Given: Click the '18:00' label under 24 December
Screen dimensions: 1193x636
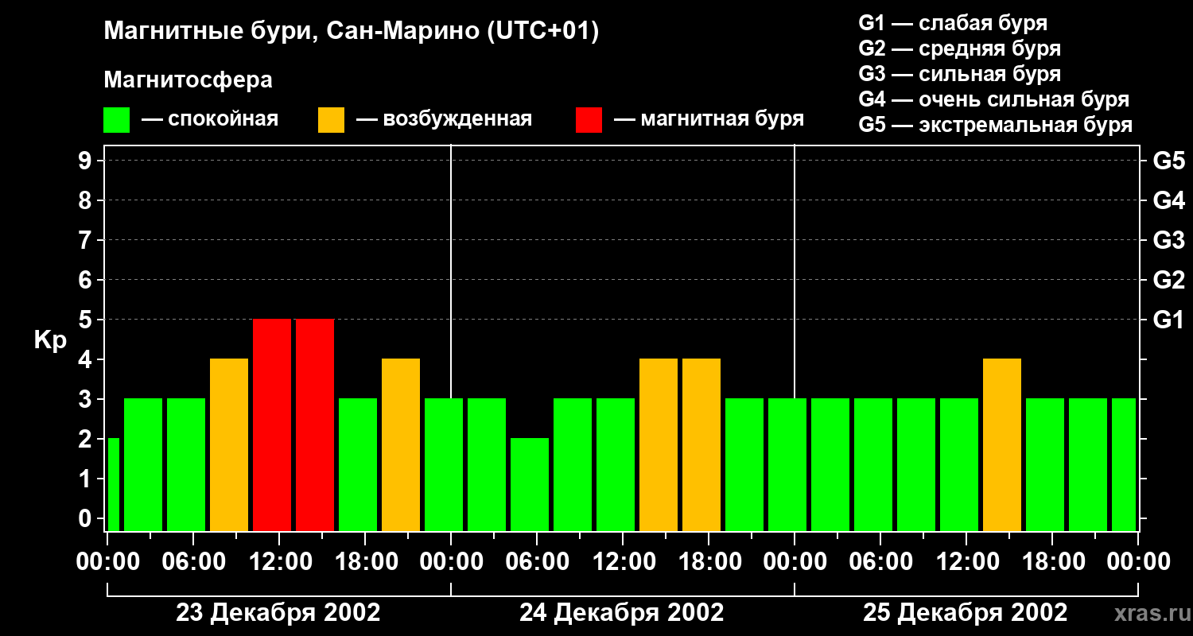Looking at the screenshot, I should click(709, 562).
